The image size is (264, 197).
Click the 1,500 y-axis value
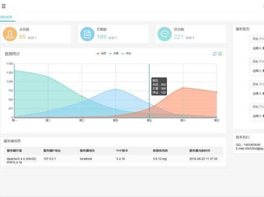(10, 63)
